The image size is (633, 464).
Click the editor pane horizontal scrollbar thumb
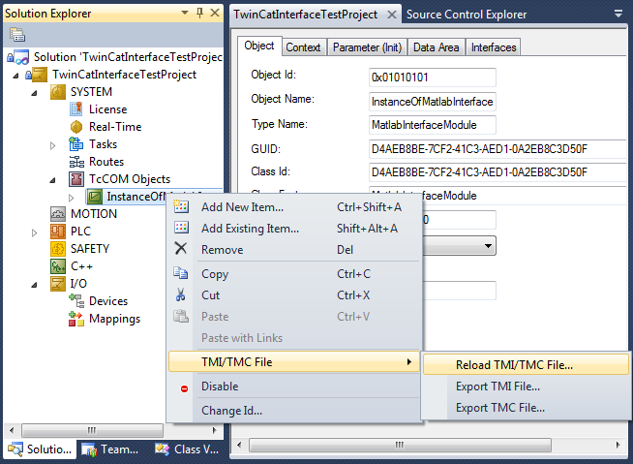(400, 445)
